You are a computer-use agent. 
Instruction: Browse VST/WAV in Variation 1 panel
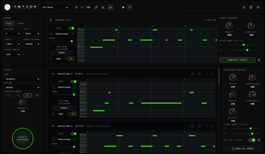pyautogui.click(x=64, y=108)
